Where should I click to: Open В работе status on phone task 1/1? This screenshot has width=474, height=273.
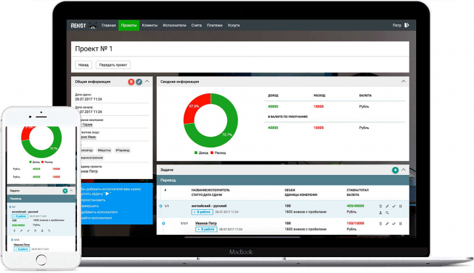20,216
